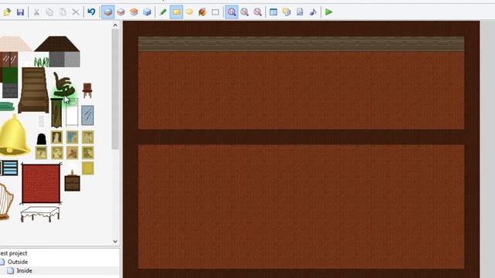Choose the Select marquee tool
The height and width of the screenshot is (278, 495).
coord(215,12)
